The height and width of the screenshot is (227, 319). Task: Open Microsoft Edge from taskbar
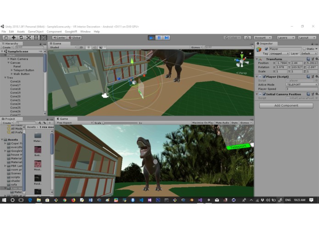(x=30, y=200)
